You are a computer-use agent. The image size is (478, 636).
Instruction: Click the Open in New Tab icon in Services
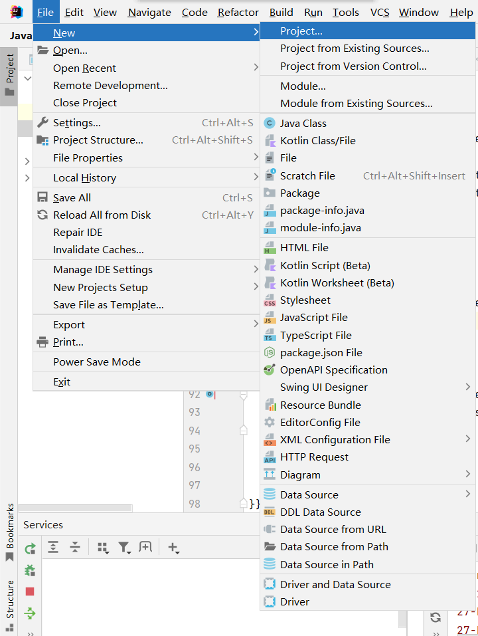click(145, 547)
